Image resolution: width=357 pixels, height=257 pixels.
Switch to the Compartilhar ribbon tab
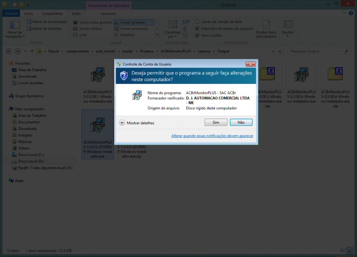click(52, 14)
